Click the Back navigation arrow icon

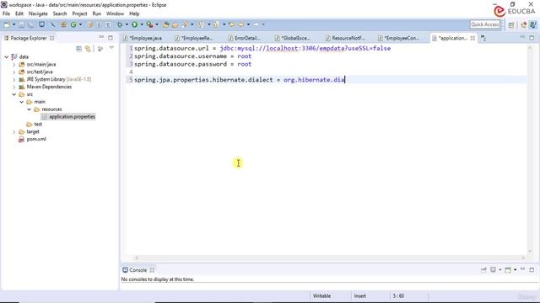click(x=241, y=24)
